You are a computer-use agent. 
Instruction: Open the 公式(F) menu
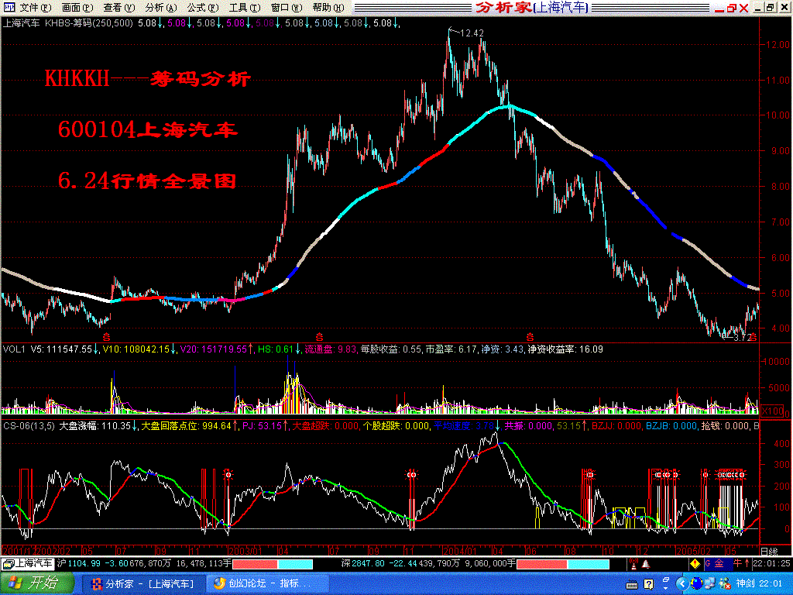[x=203, y=8]
